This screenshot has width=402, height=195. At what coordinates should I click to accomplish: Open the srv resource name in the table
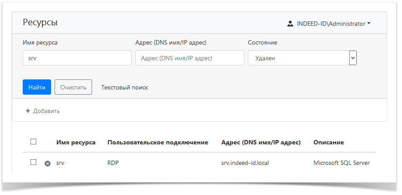(x=60, y=163)
